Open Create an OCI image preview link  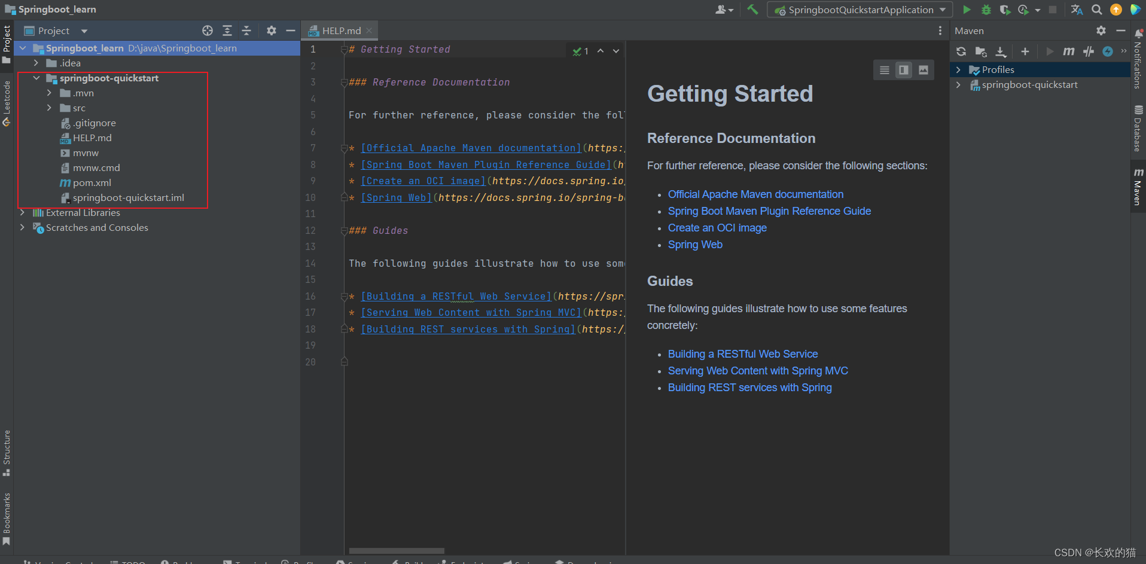[x=717, y=228]
